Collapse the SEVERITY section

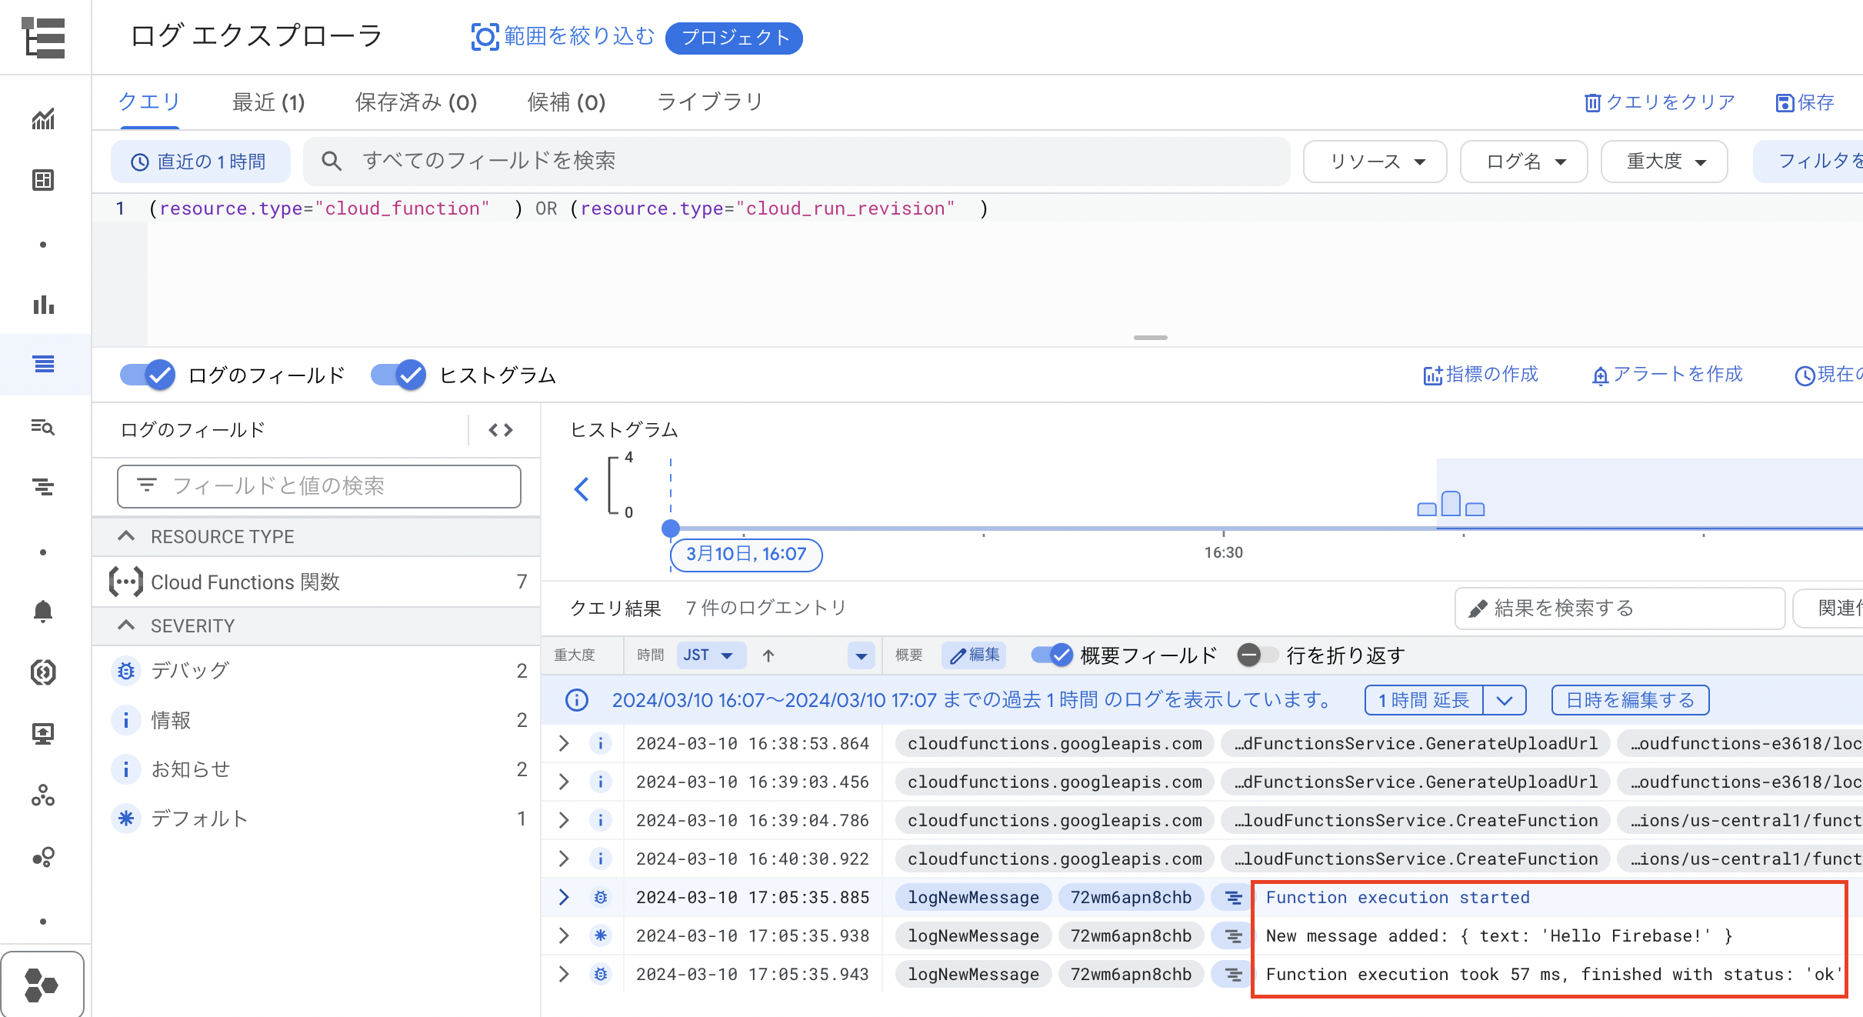(127, 625)
